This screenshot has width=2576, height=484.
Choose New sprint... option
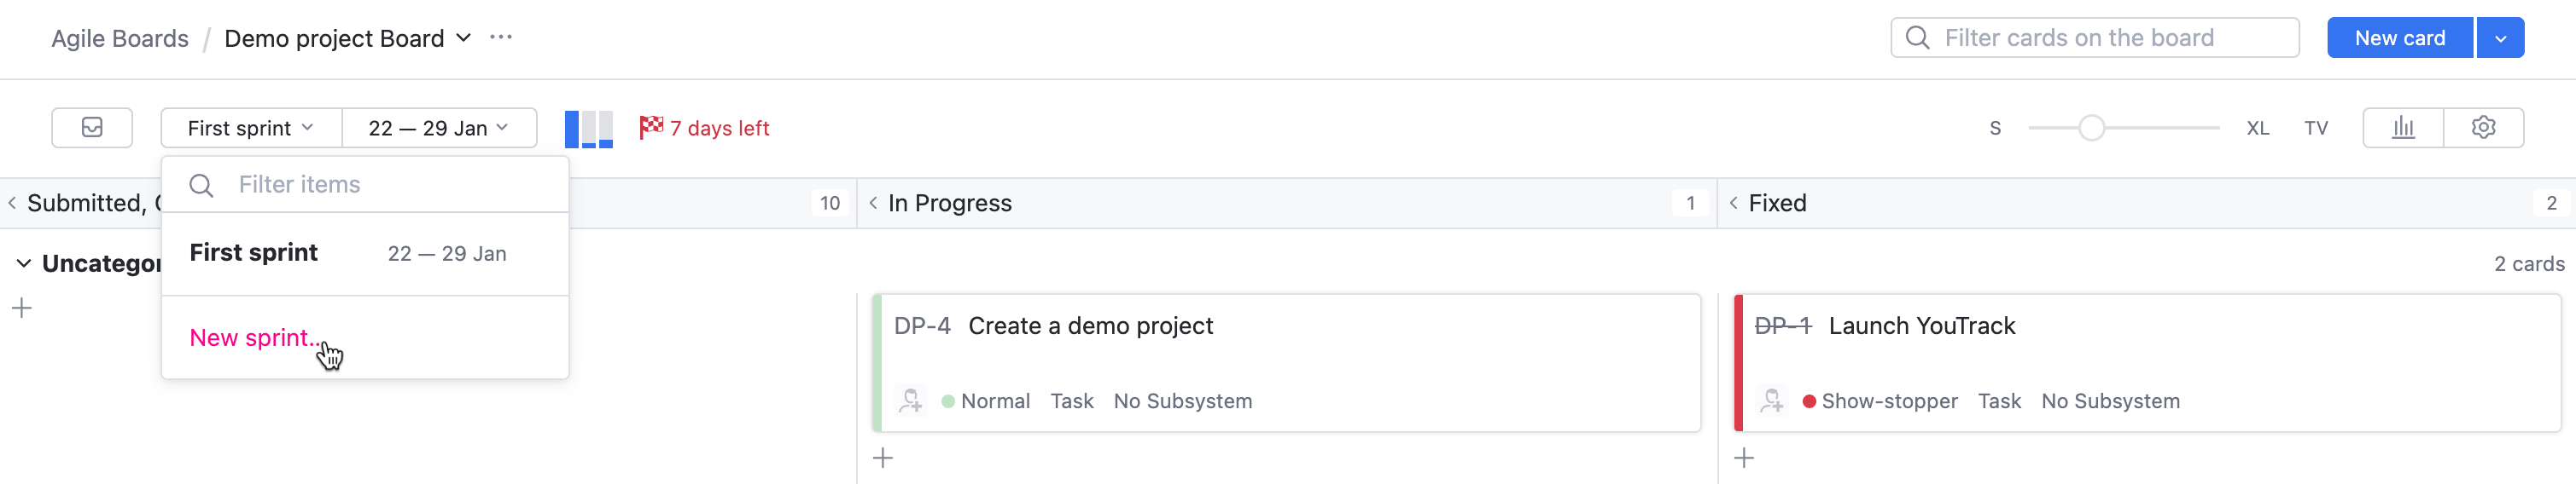click(254, 338)
